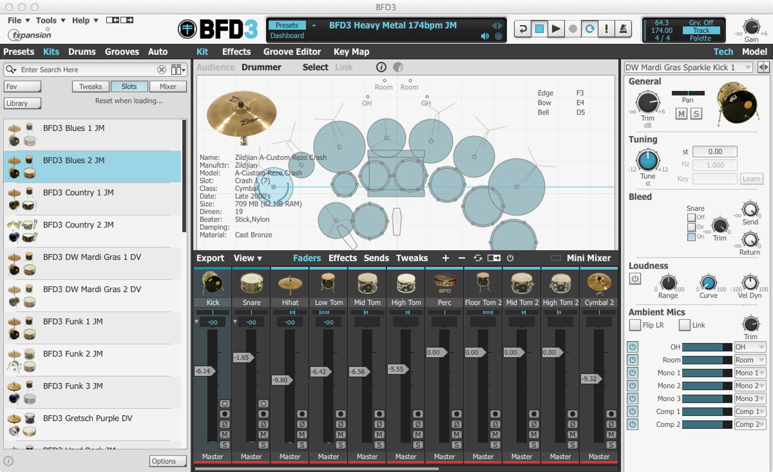Viewport: 773px width, 472px height.
Task: Switch to the Model tab
Action: pos(754,52)
